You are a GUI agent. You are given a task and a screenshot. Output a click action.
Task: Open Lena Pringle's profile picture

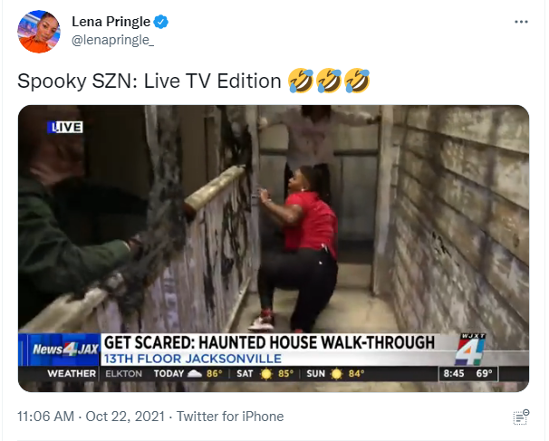(x=39, y=32)
